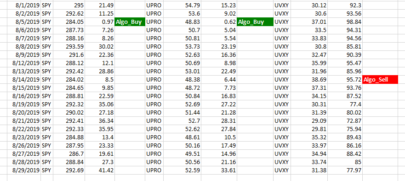Click the red Algo_Sell cell

380,80
